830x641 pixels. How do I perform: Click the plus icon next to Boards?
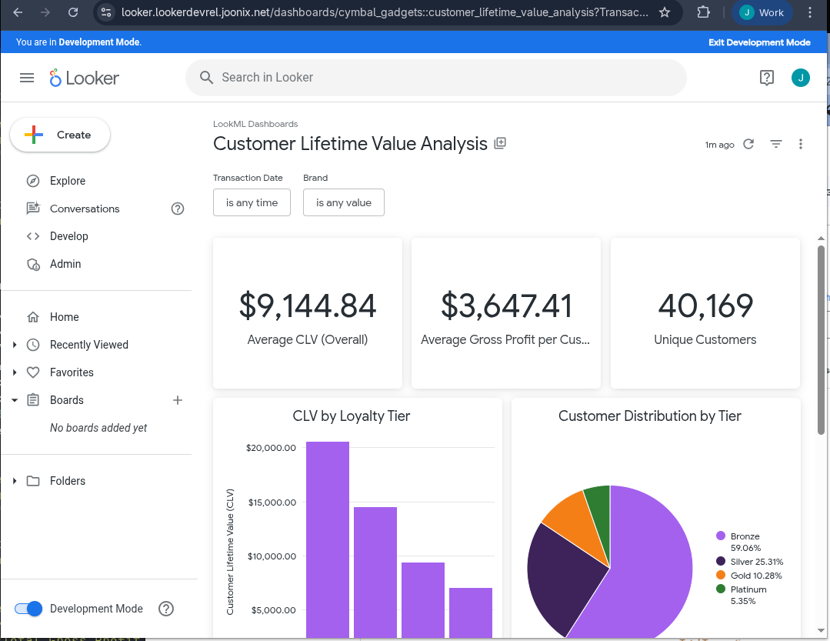178,400
